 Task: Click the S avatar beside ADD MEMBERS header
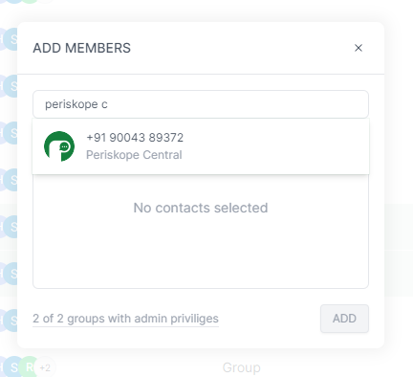click(x=11, y=39)
